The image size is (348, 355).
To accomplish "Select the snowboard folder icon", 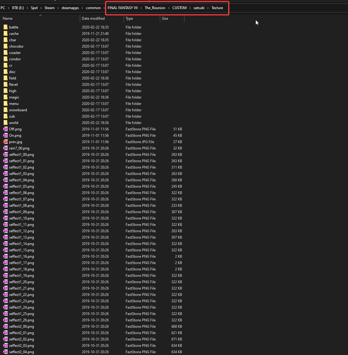I will pyautogui.click(x=5, y=110).
